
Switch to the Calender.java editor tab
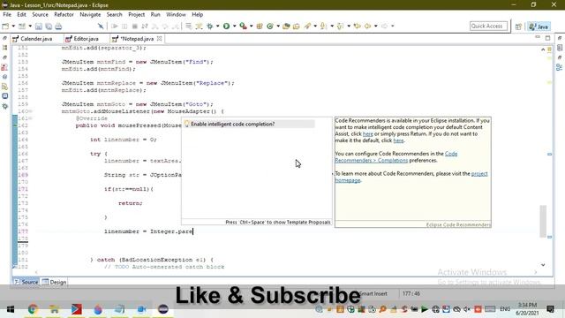point(33,39)
